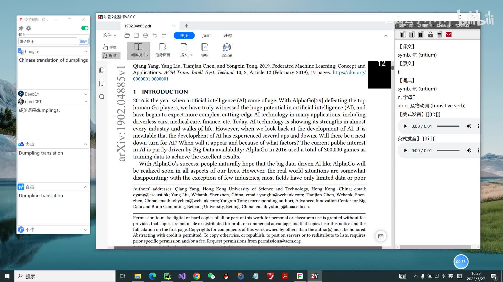Image resolution: width=503 pixels, height=282 pixels.
Task: Click the print icon in toolbar
Action: tap(145, 36)
